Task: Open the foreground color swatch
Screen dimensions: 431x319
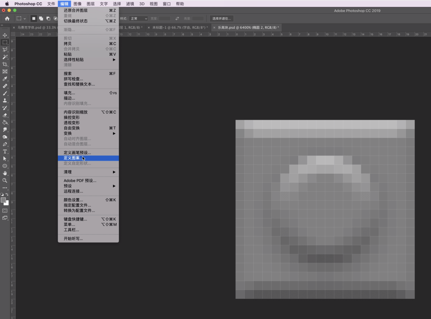Action: click(3, 200)
